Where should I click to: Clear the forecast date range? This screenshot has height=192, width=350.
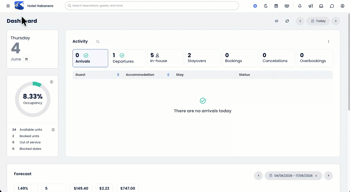316,176
